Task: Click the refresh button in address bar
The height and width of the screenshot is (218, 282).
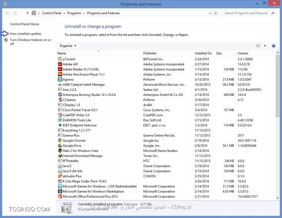Action: (216, 13)
